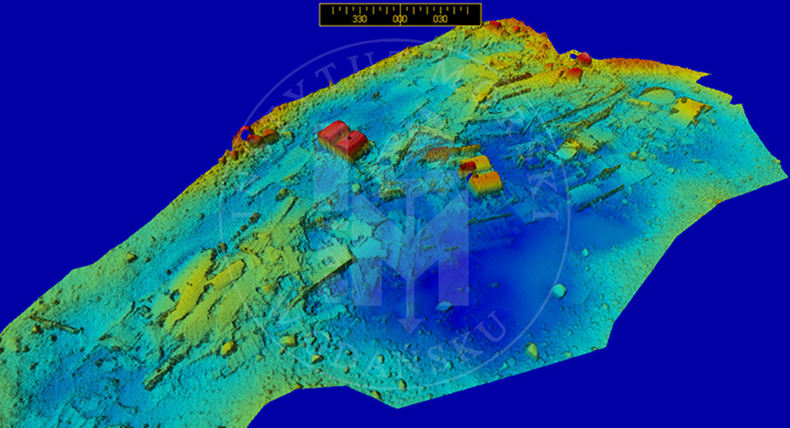
Task: Click the 330 heading on compass bar
Action: coord(359,19)
